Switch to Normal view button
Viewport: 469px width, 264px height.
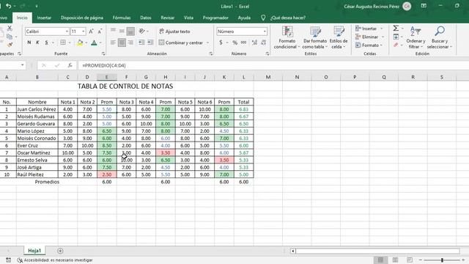[x=380, y=260]
